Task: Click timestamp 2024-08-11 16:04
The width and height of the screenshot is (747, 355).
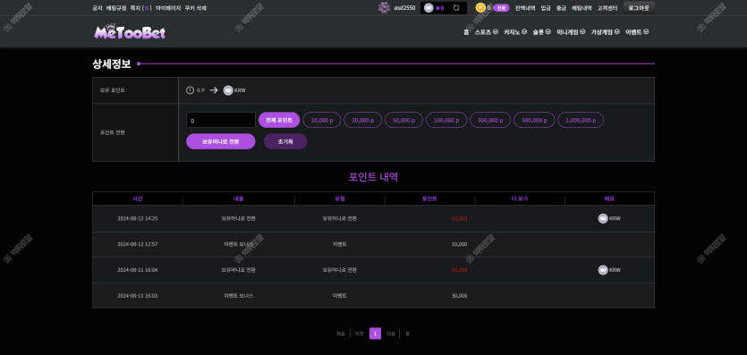Action: click(x=138, y=270)
